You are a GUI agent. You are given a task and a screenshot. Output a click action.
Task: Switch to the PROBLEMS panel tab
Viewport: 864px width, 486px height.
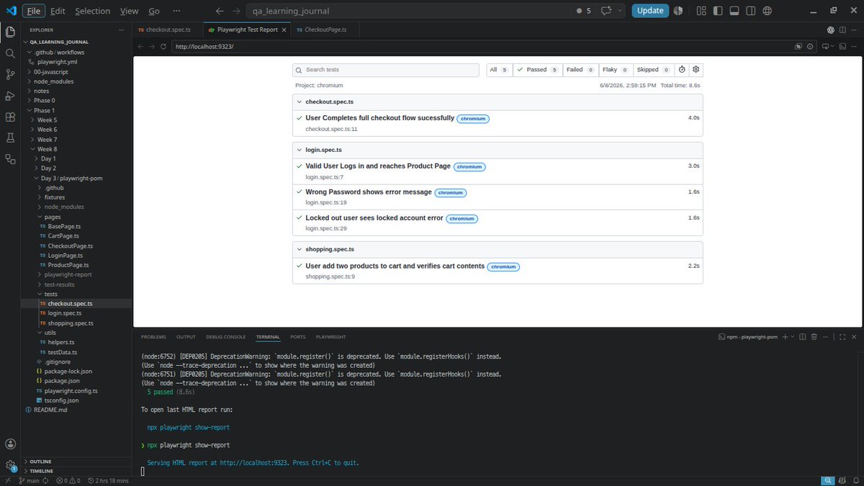(x=153, y=337)
